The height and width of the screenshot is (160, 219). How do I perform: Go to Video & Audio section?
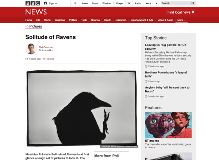(165, 20)
